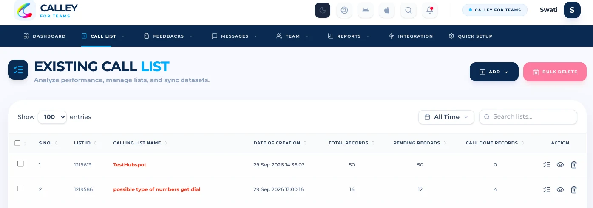Check the possible type of numbers row checkbox
This screenshot has height=208, width=593.
(x=20, y=188)
